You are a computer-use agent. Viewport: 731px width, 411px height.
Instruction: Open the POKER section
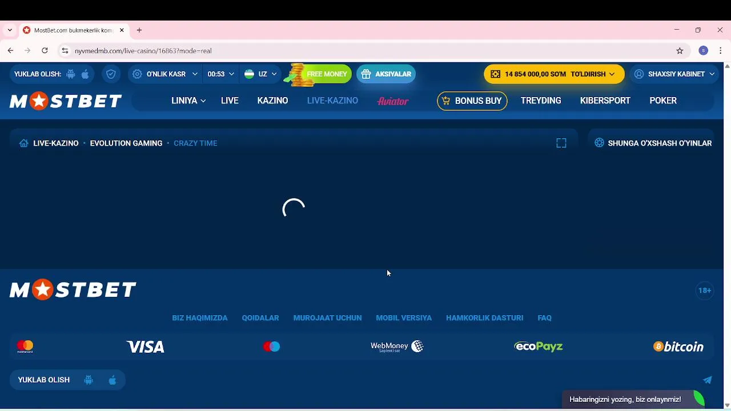click(663, 100)
